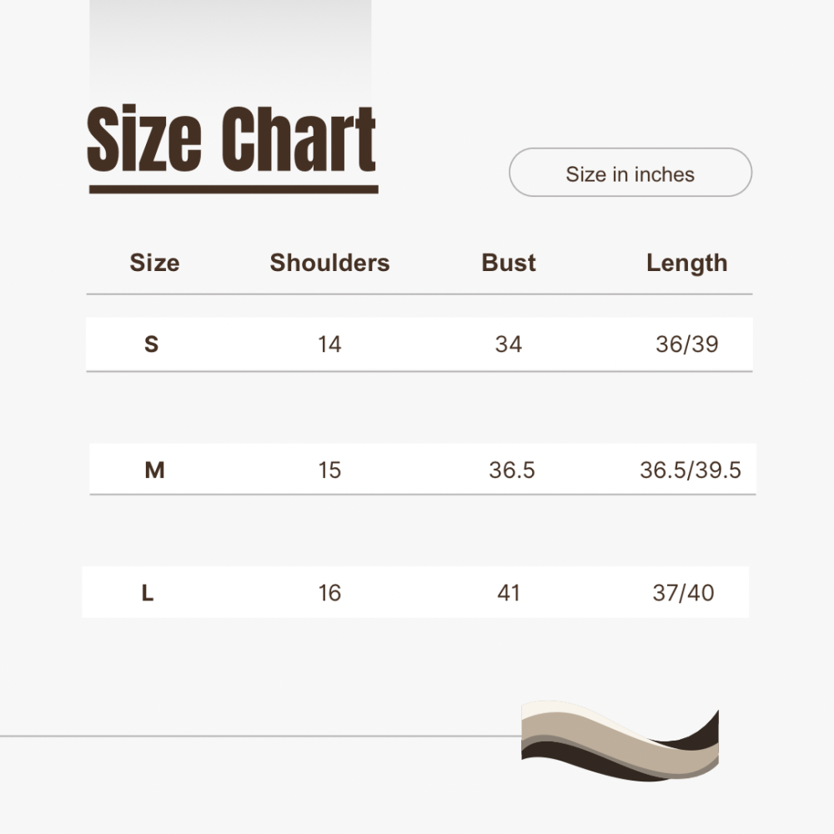
Task: Click bust value 41 for size L
Action: point(509,593)
